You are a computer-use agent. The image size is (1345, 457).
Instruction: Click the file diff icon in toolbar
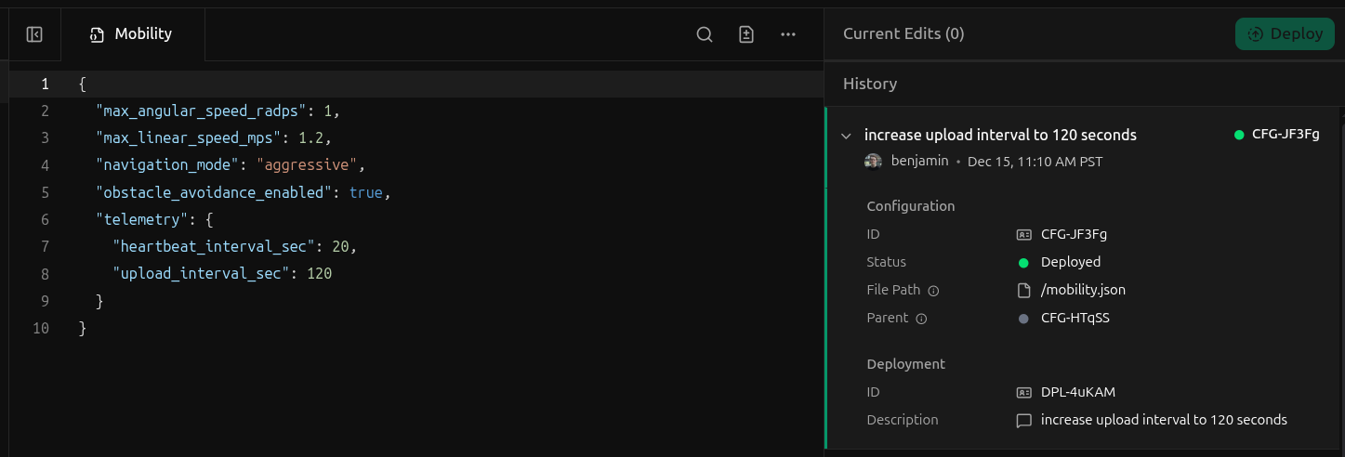tap(745, 34)
